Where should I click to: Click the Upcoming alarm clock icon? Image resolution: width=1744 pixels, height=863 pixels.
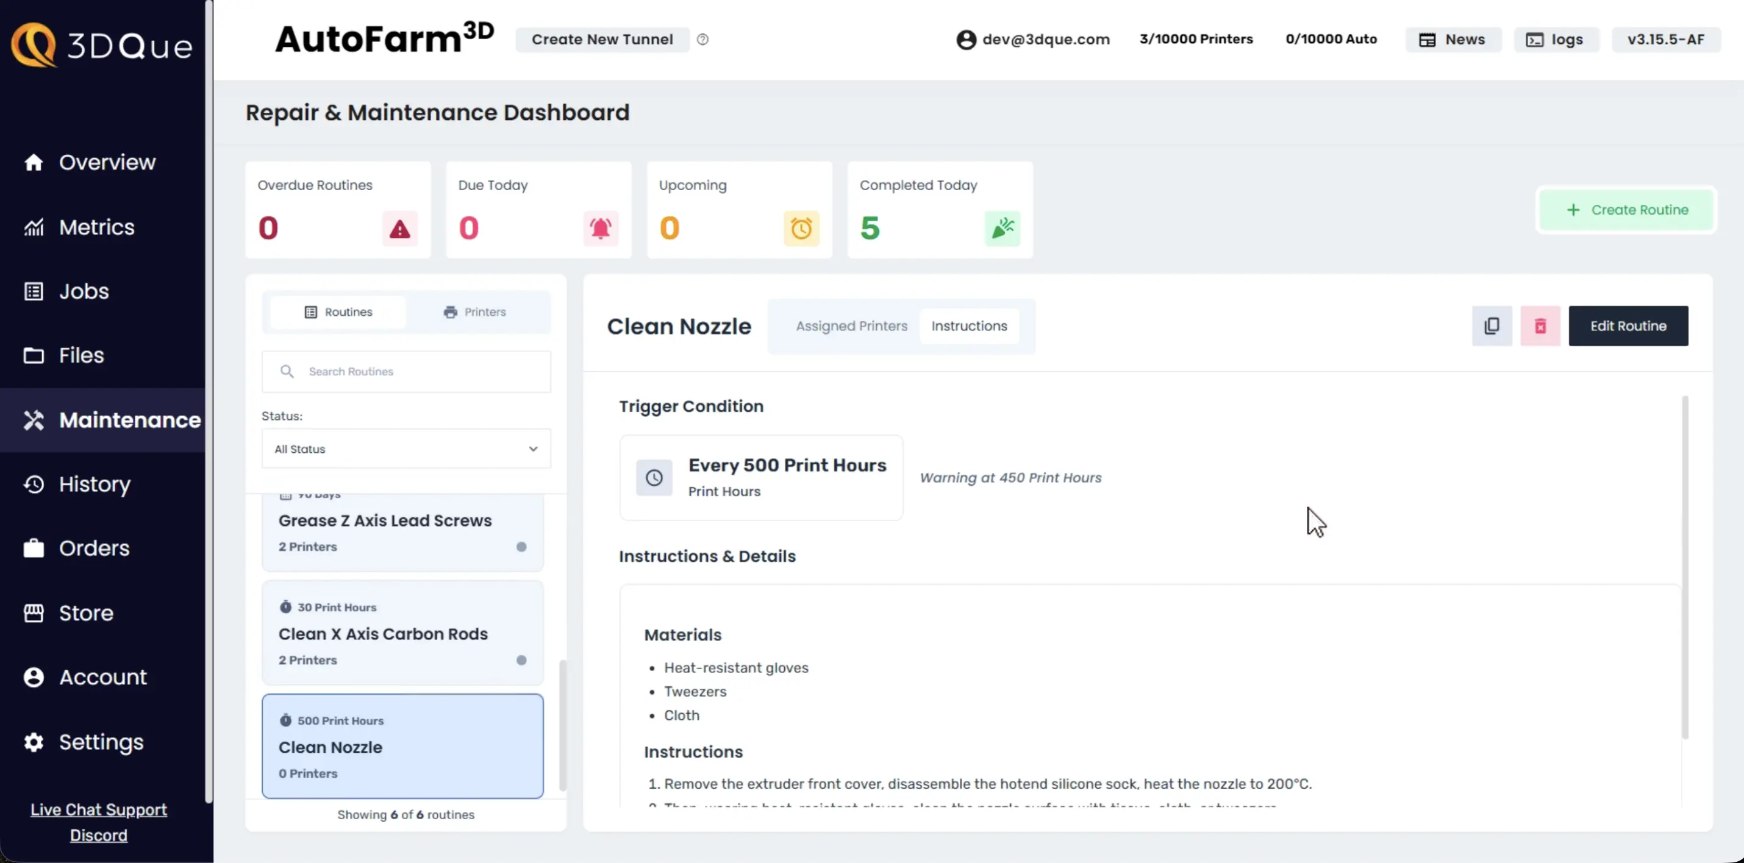pos(802,229)
